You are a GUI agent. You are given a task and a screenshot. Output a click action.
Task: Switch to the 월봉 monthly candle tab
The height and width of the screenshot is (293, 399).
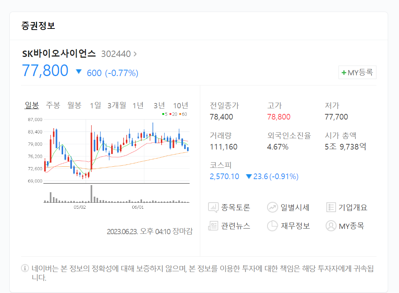tap(74, 105)
